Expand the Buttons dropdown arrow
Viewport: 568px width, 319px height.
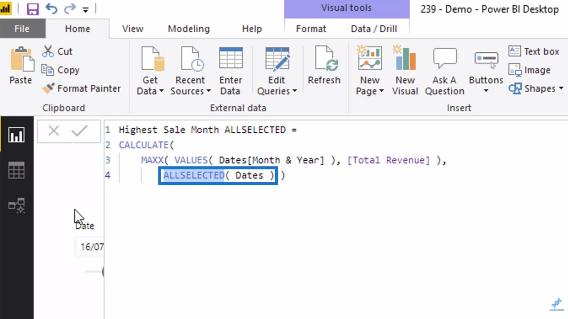486,90
